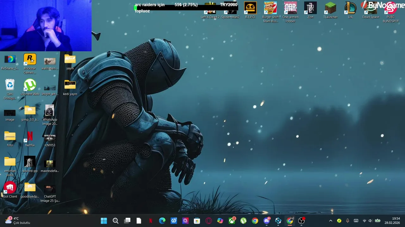Viewport: 405px width, 227px height.
Task: Open Copilot from the taskbar
Action: tap(220, 221)
